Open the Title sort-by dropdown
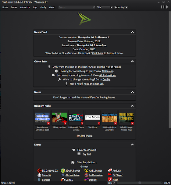The height and width of the screenshot is (185, 171). point(105,7)
